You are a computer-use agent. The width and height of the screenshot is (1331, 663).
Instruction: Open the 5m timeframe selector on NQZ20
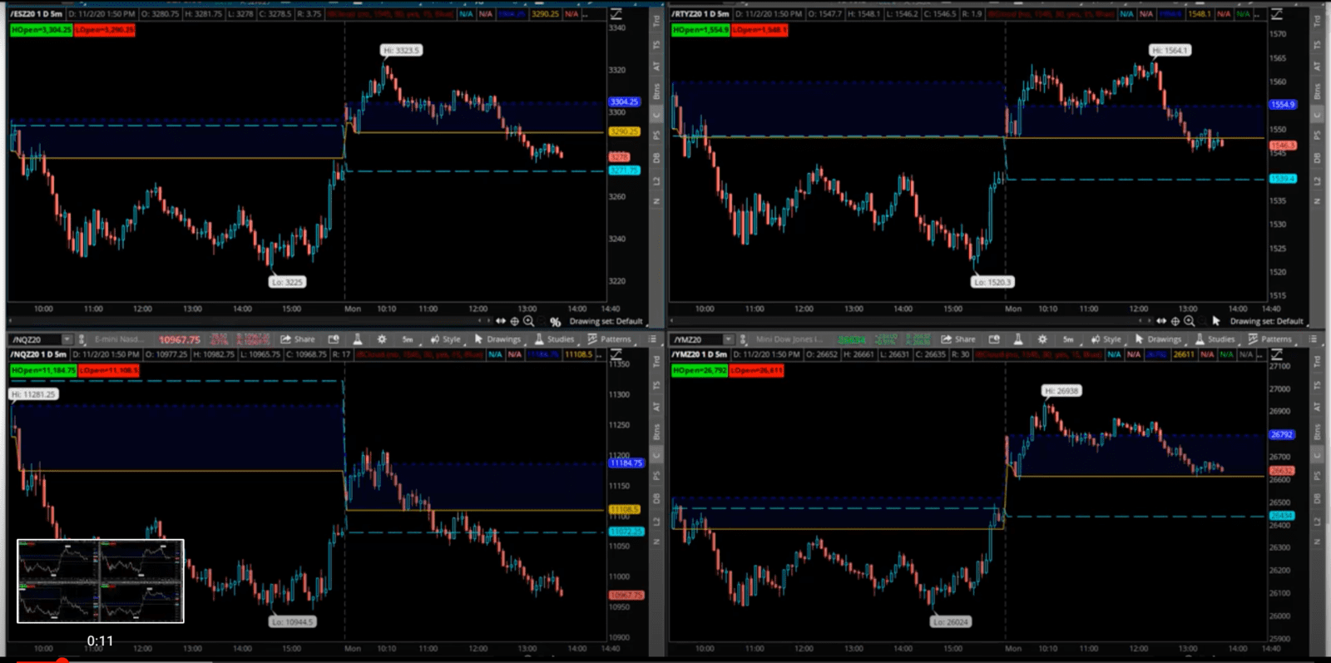(408, 339)
